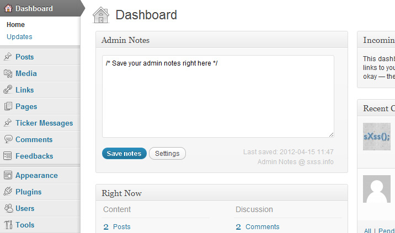The width and height of the screenshot is (395, 233).
Task: Select the Pages icon in sidebar
Action: (8, 106)
